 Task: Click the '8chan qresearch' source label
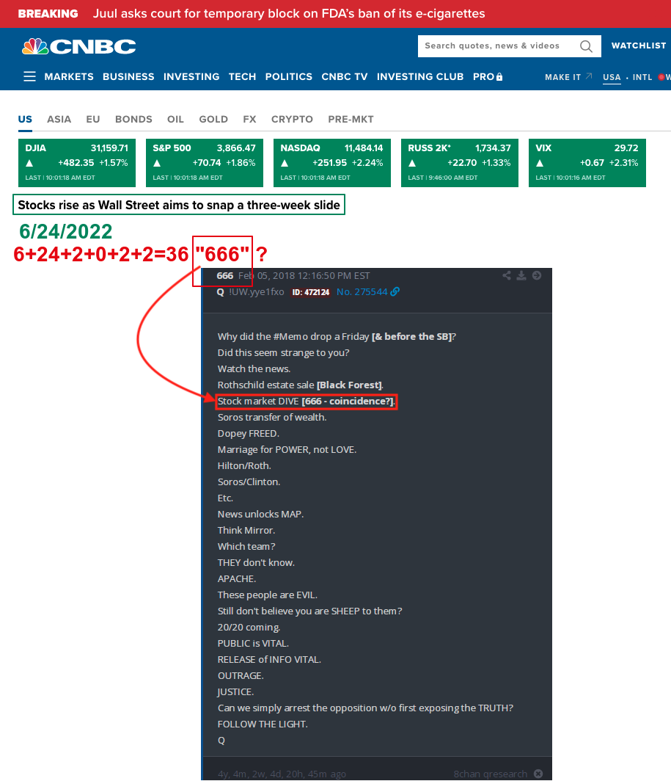[491, 774]
